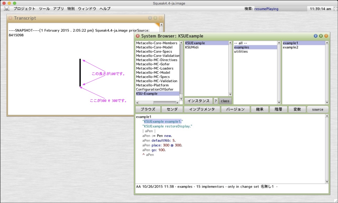Click right arrow of category horizontal scrollbar
Image resolution: width=338 pixels, height=203 pixels.
click(x=177, y=103)
